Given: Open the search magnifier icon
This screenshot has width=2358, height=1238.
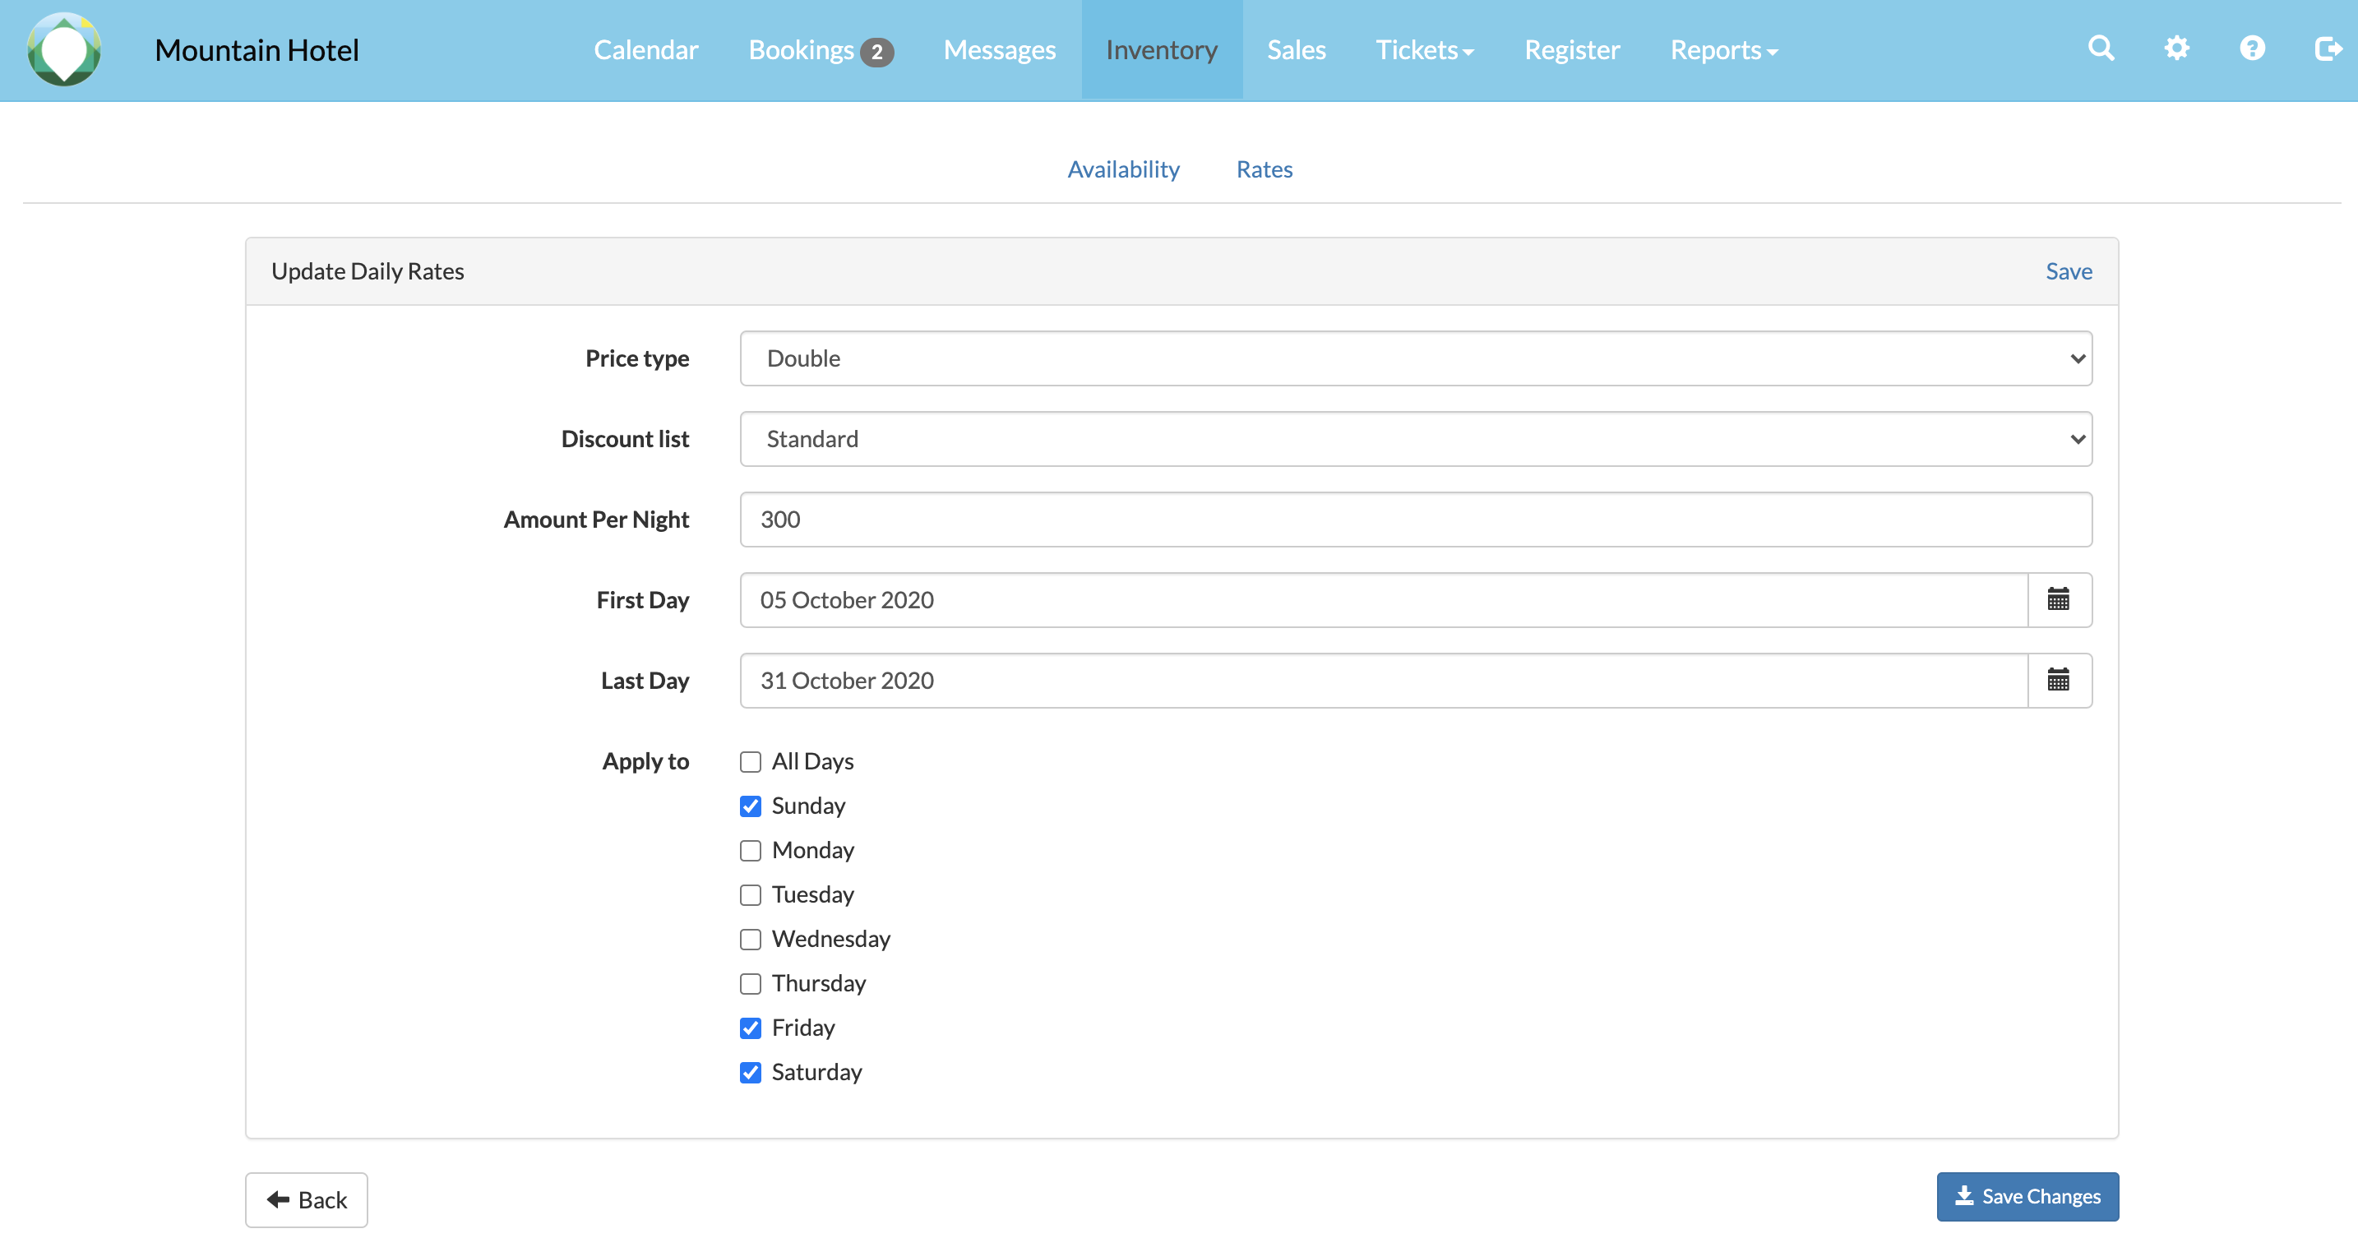Looking at the screenshot, I should point(2101,48).
